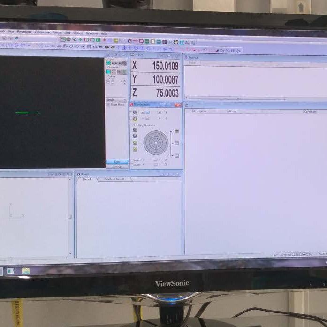Open the Option menu
Screen dimensions: 327x327
click(x=78, y=33)
